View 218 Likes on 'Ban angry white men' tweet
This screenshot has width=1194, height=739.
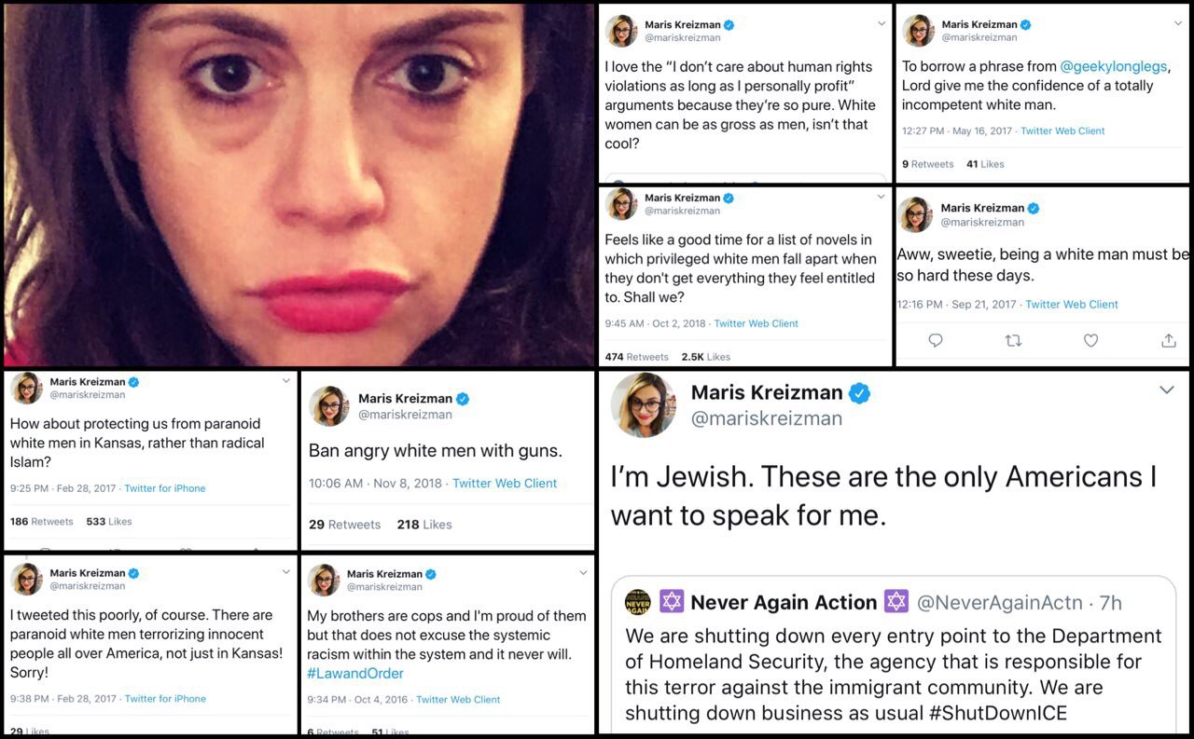point(424,525)
